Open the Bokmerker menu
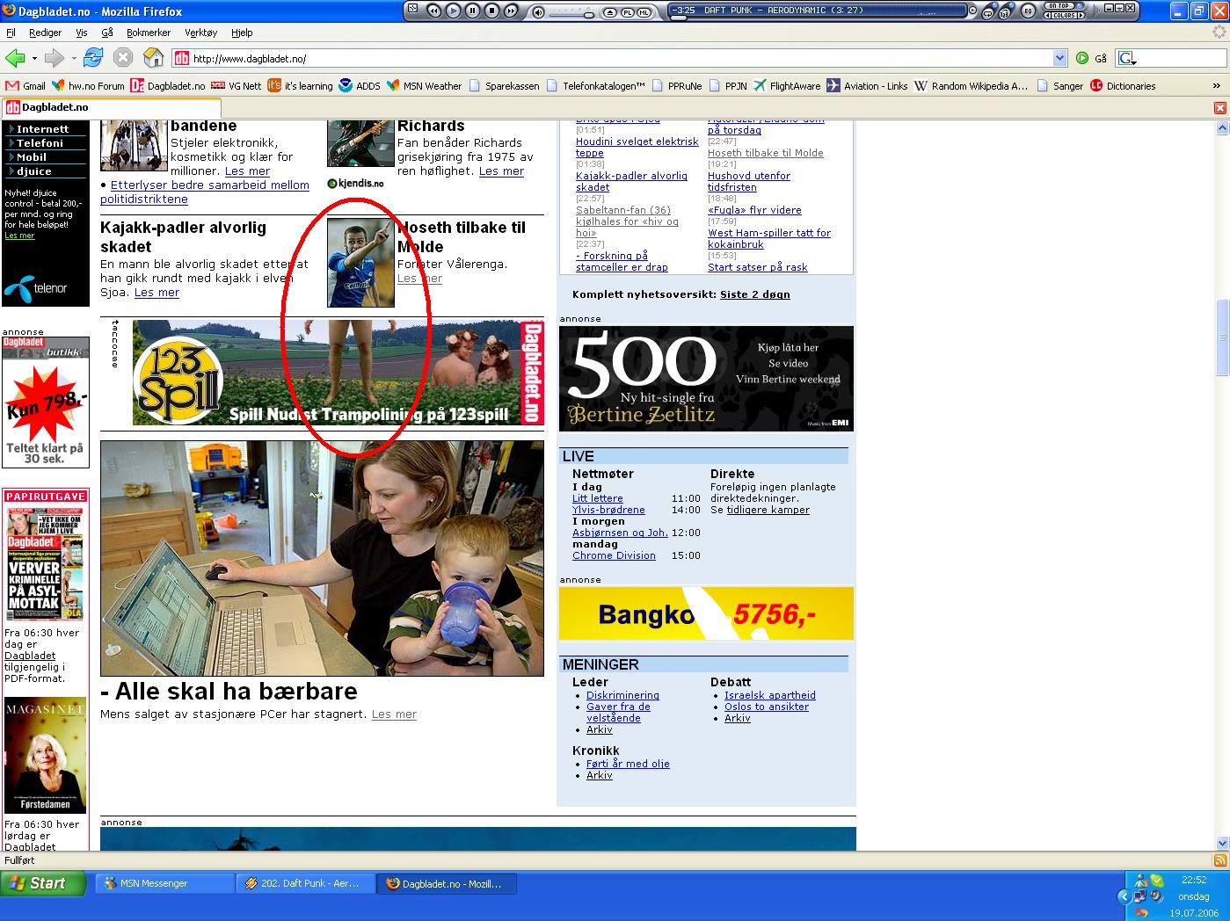Screen dimensions: 1230x921 click(x=149, y=33)
